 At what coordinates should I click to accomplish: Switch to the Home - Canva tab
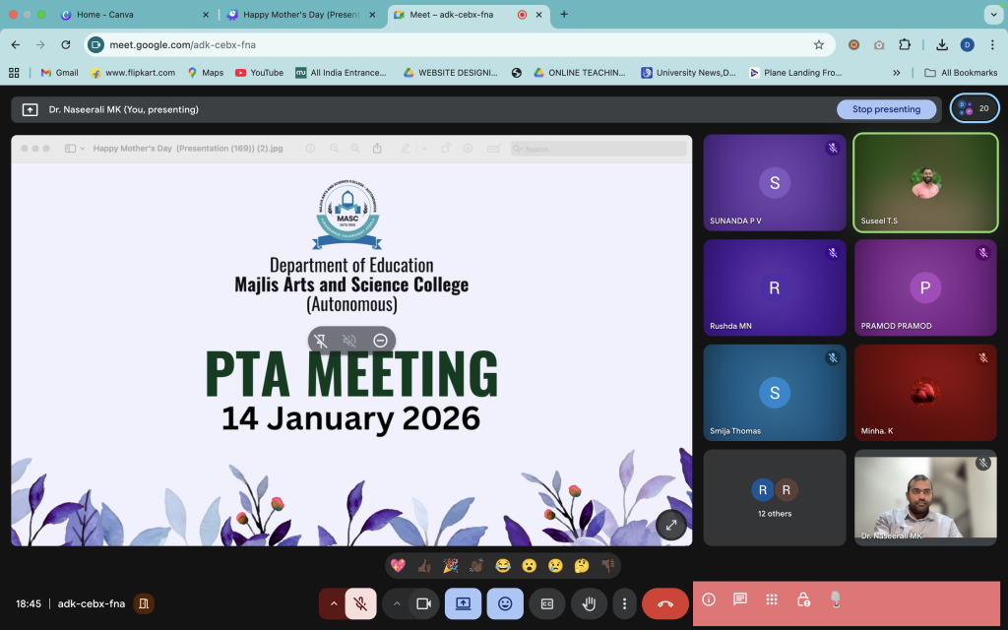(x=133, y=15)
